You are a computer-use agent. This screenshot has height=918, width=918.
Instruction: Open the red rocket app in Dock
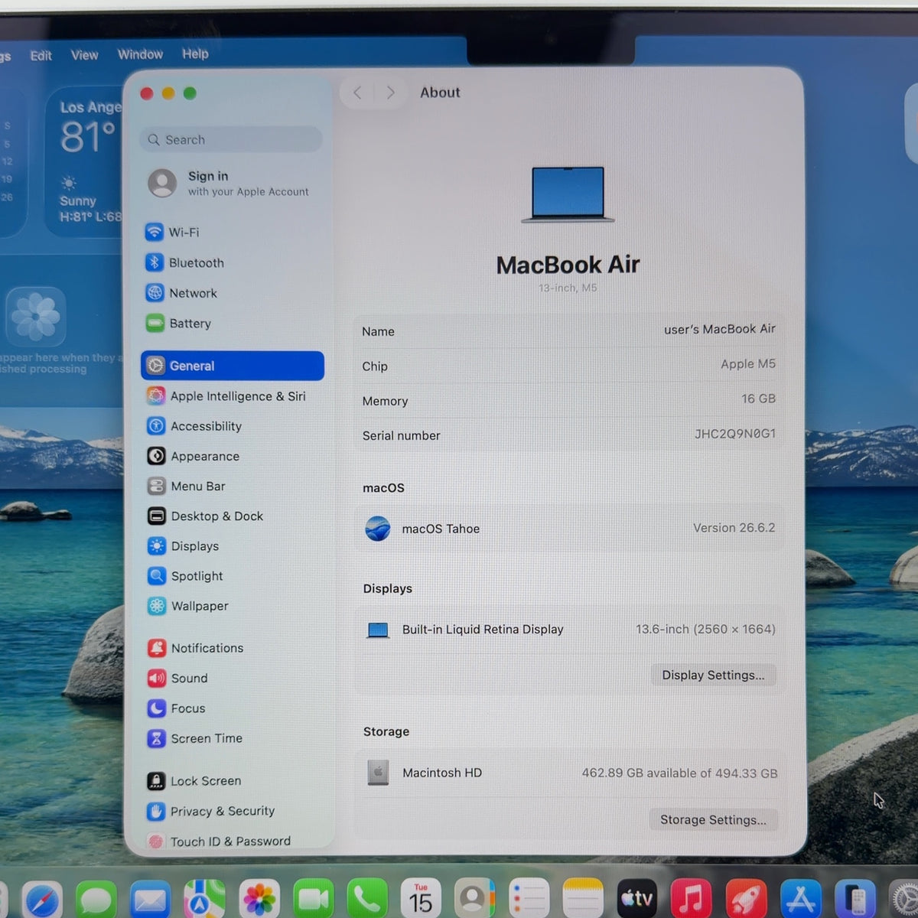[x=746, y=900]
